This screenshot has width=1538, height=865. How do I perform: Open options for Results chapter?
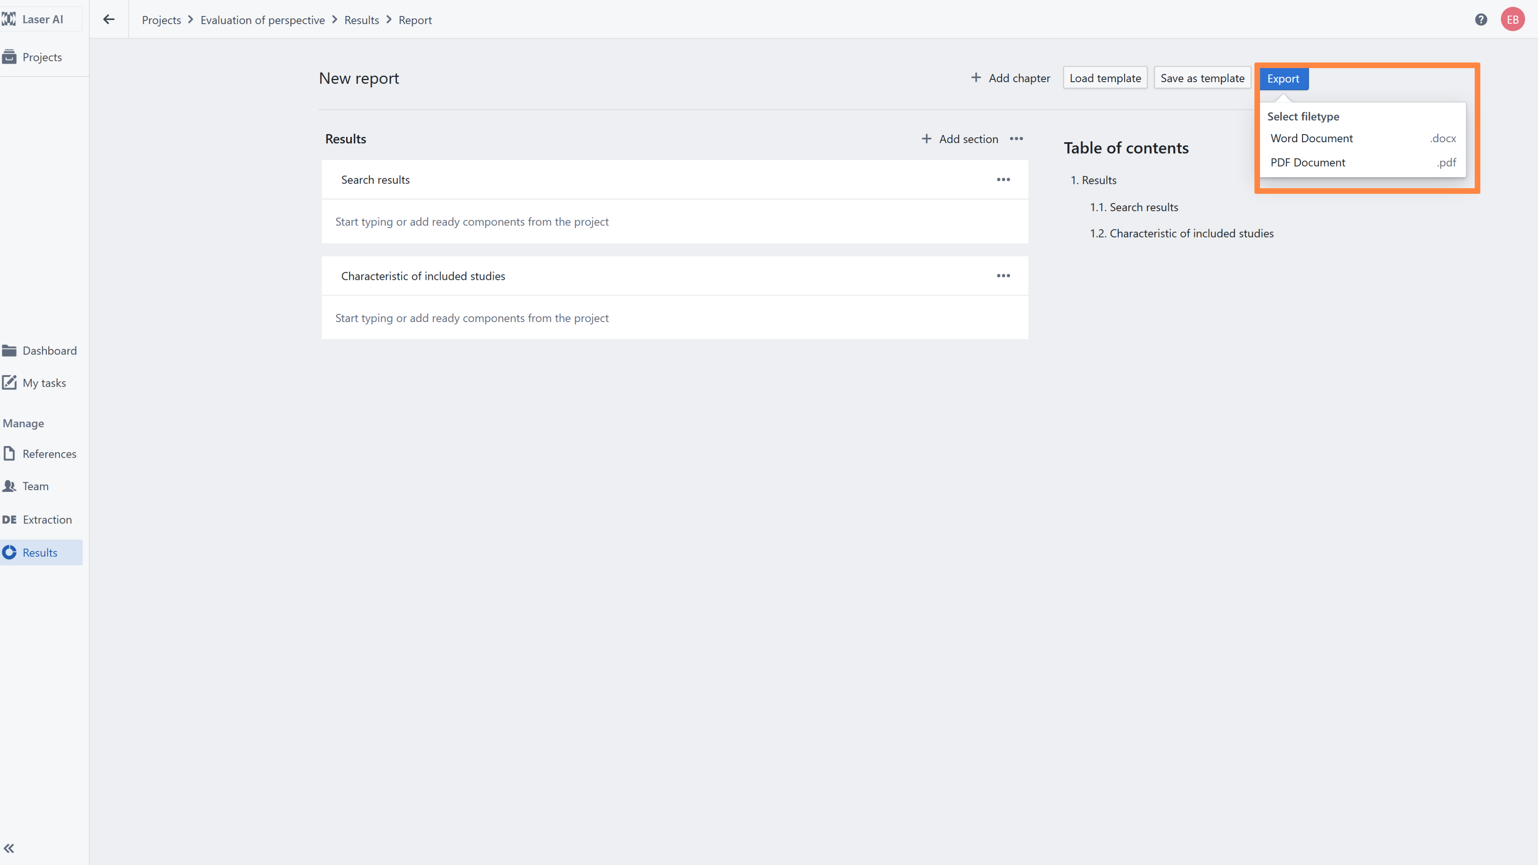[1016, 139]
